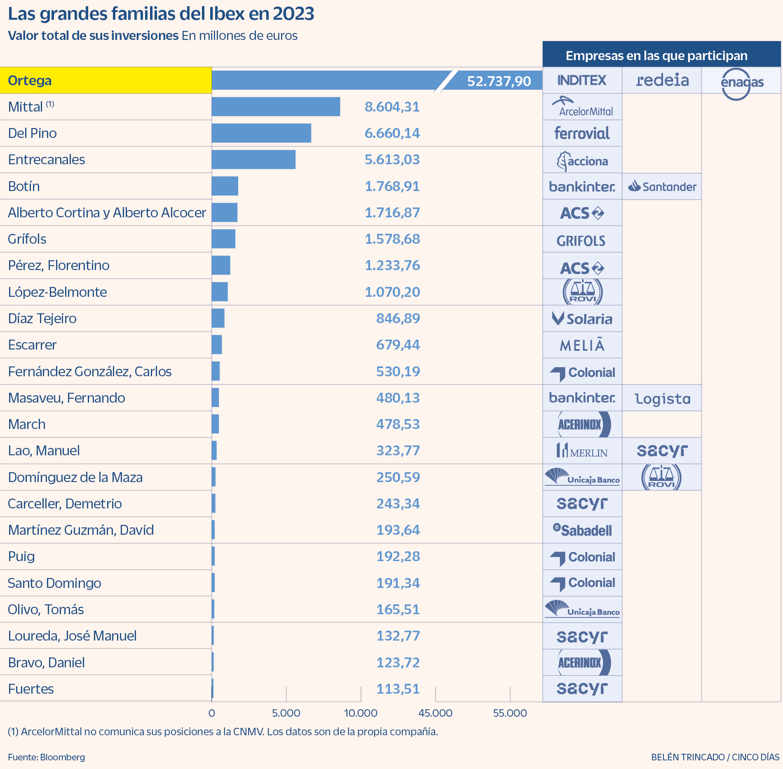
Task: Click the Redeia company logo
Action: coord(662,80)
